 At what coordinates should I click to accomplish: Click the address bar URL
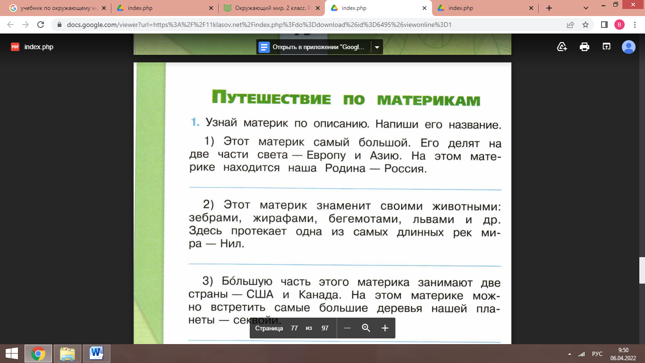click(258, 25)
